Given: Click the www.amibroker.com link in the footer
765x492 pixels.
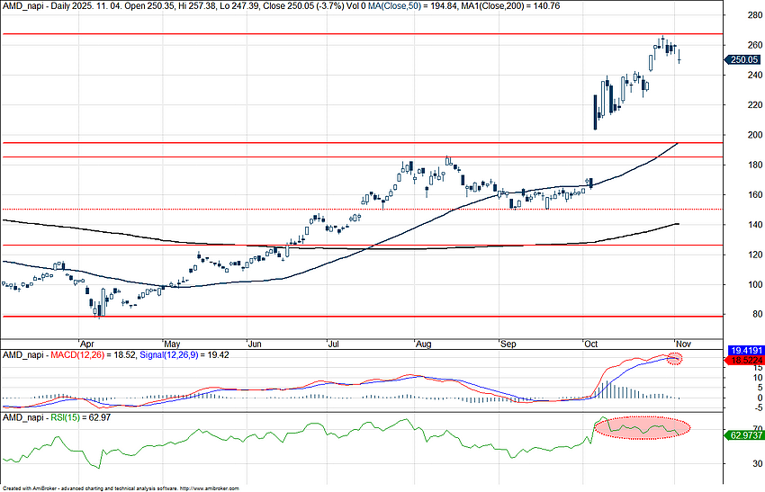Looking at the screenshot, I should click(x=210, y=488).
